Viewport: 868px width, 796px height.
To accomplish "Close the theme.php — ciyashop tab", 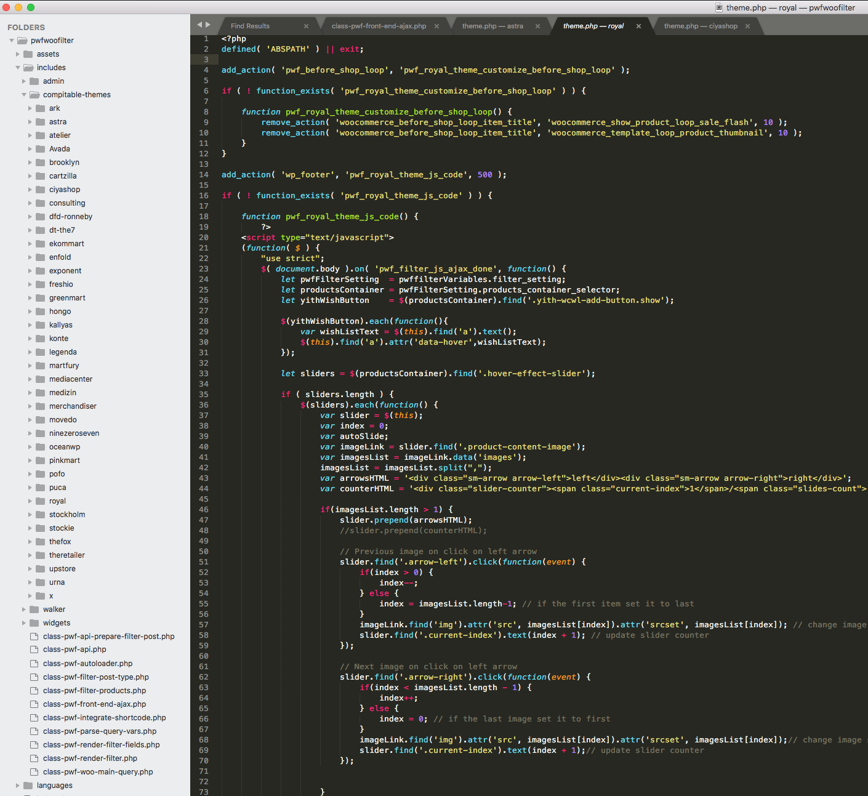I will pos(747,26).
